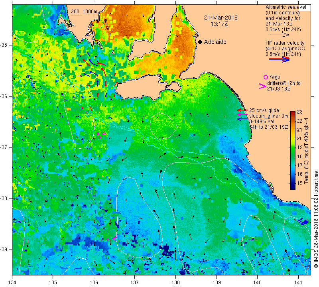
Task: Click the Adelaide city marker dot
Action: pos(200,42)
